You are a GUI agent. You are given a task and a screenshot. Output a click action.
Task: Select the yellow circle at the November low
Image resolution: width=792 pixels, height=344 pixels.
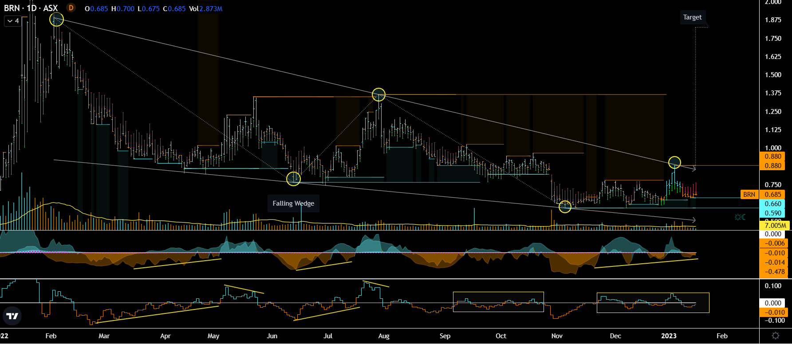pos(564,206)
